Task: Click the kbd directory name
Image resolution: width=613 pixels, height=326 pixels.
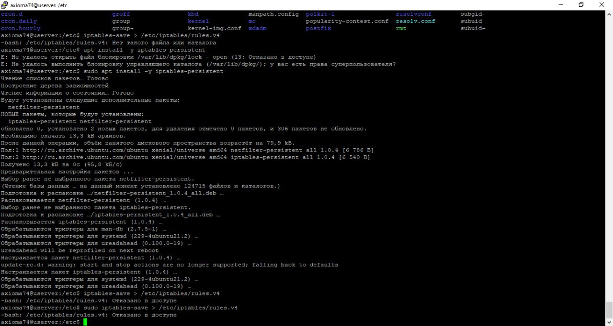Action: (193, 14)
